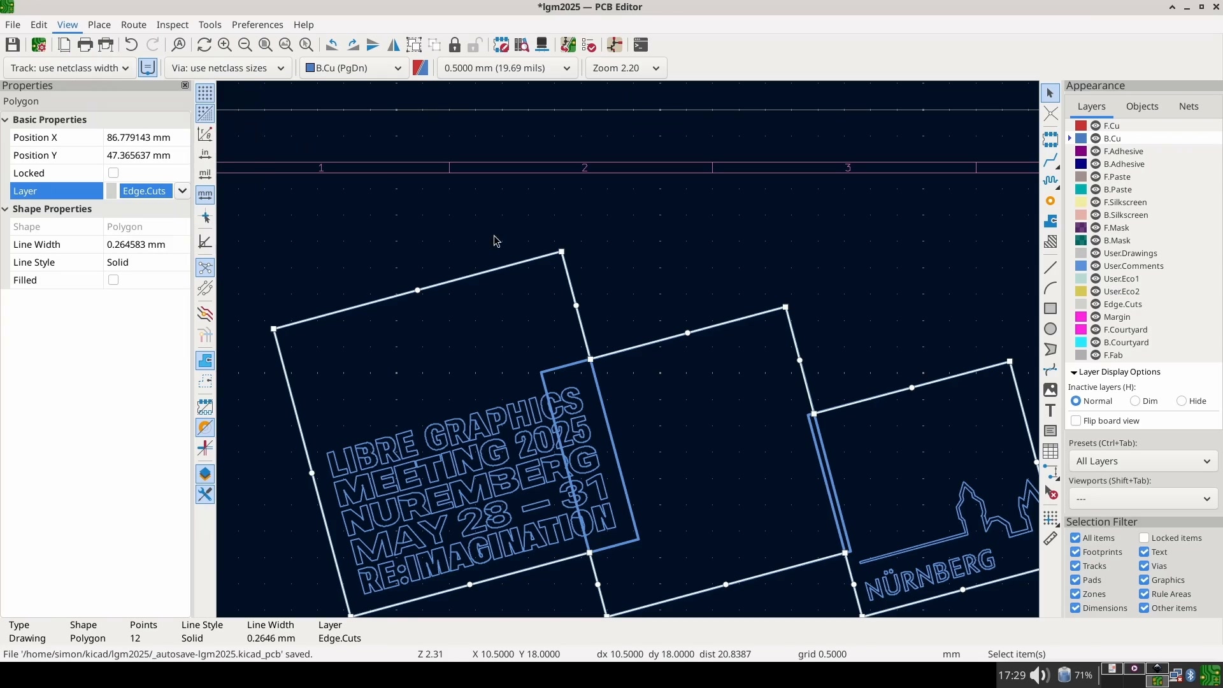Image resolution: width=1223 pixels, height=688 pixels.
Task: Pick the Draw circle tool
Action: coord(1050,329)
